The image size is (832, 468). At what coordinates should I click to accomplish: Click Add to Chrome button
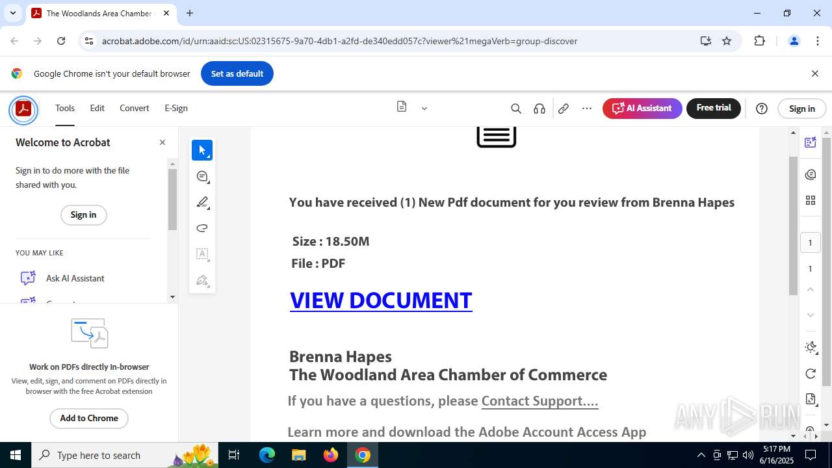[x=89, y=418]
